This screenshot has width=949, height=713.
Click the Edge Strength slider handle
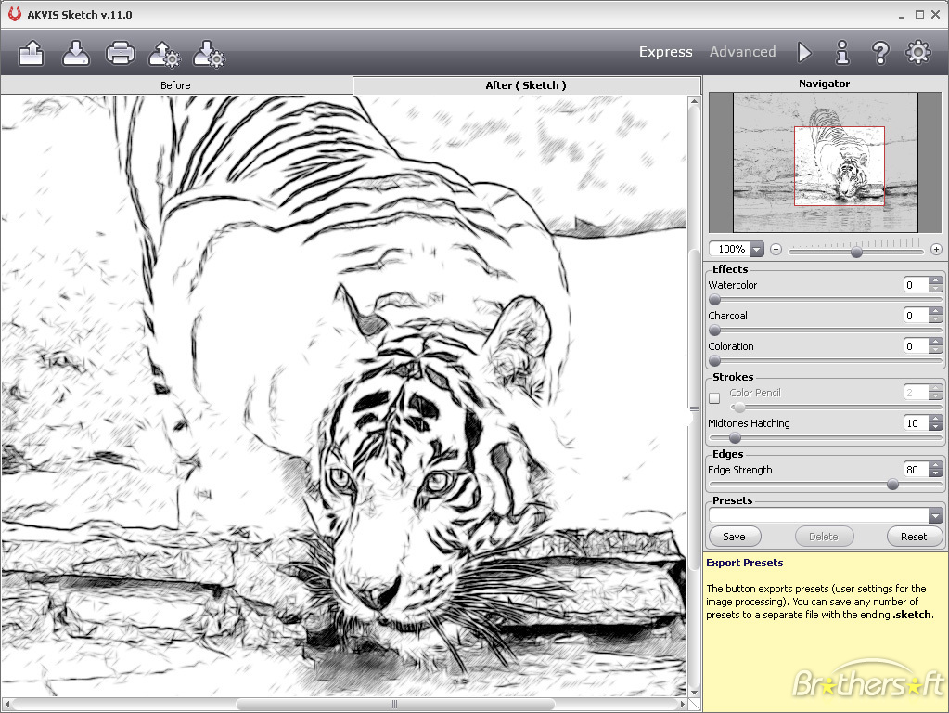coord(892,485)
